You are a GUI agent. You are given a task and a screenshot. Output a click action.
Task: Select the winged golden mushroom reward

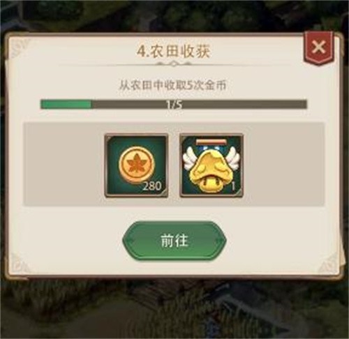(211, 165)
